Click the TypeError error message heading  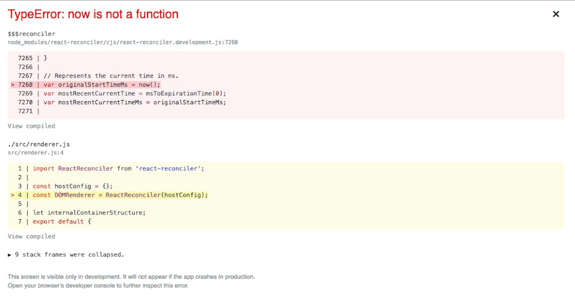pyautogui.click(x=93, y=14)
